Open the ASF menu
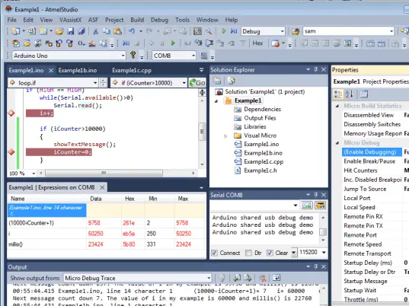This screenshot has width=409, height=306. click(93, 20)
